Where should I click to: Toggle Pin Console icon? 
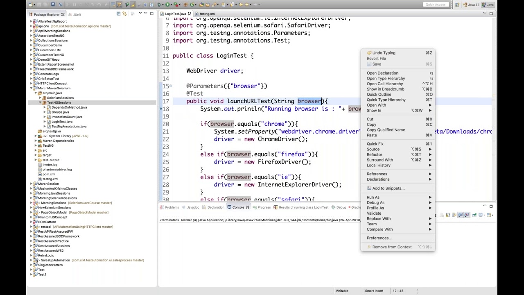[474, 215]
